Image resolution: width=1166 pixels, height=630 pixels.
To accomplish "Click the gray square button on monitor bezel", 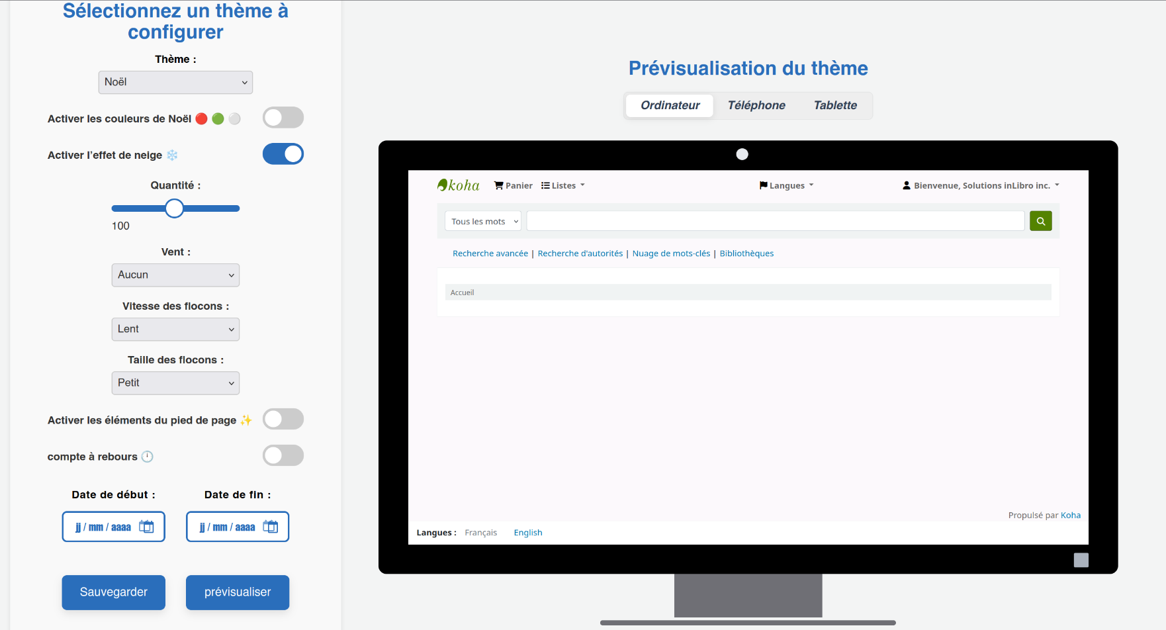I will 1081,560.
